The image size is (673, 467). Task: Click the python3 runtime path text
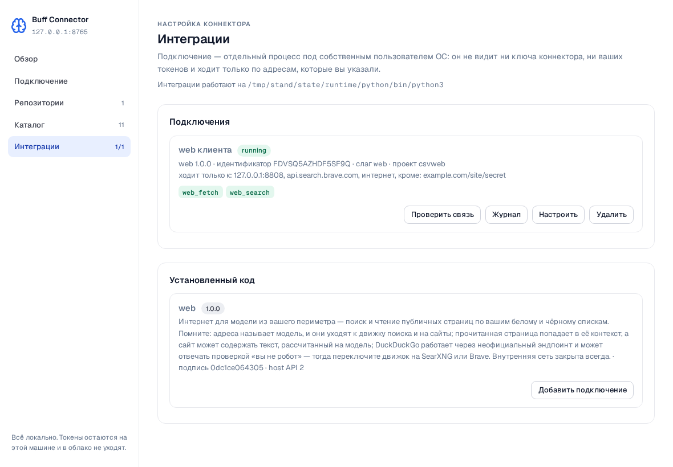click(x=346, y=85)
